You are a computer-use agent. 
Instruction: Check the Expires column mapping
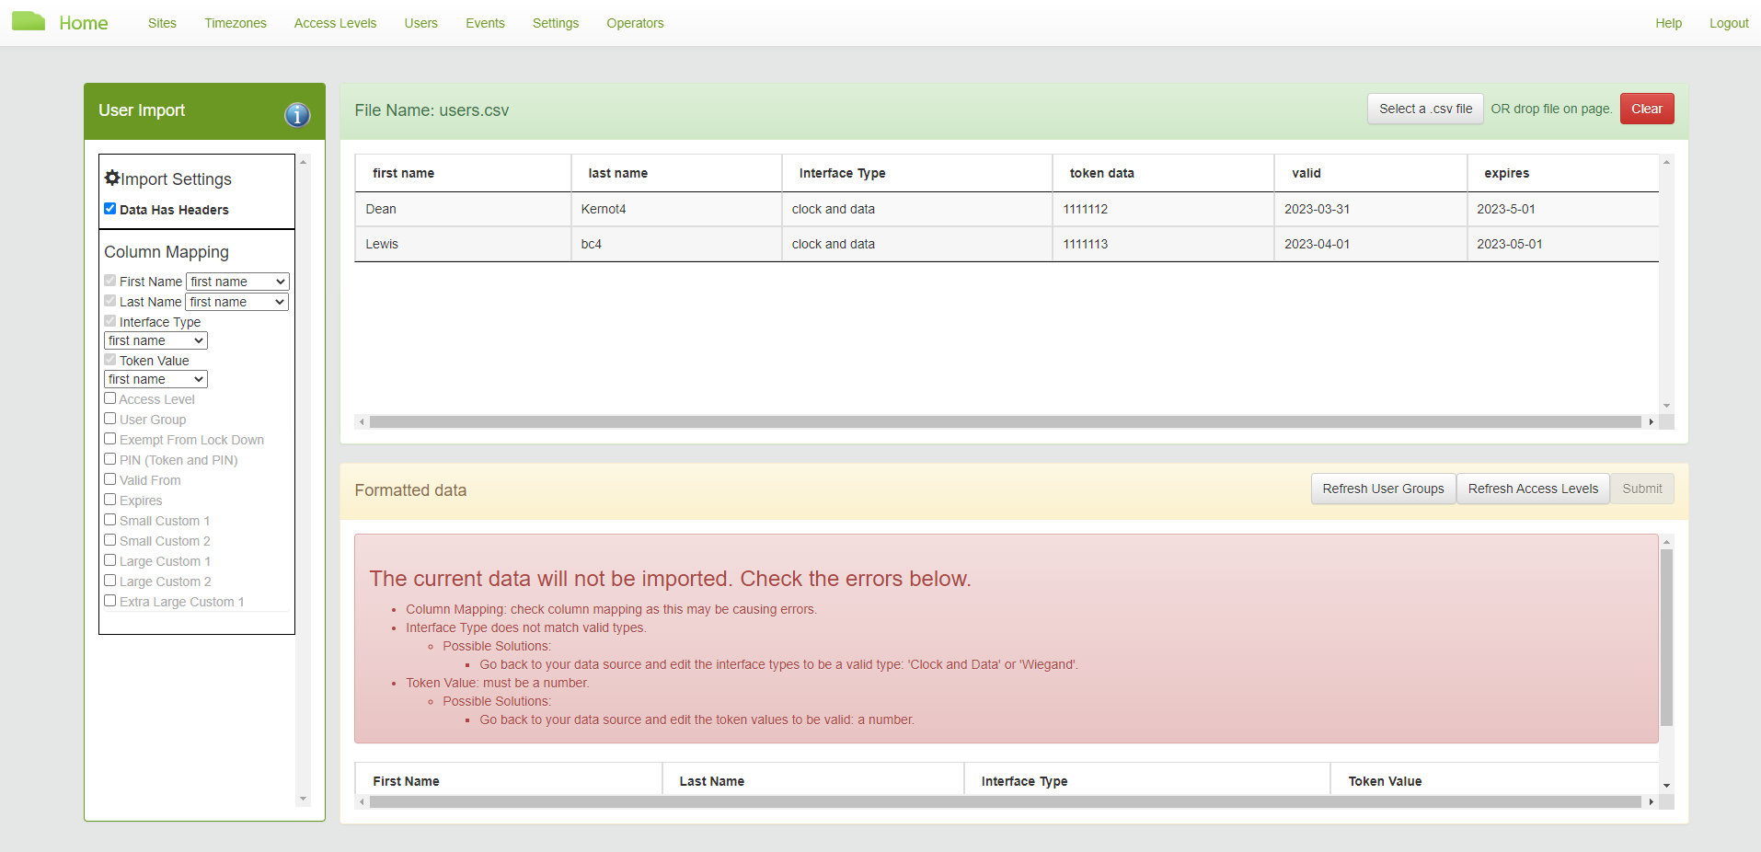[109, 499]
